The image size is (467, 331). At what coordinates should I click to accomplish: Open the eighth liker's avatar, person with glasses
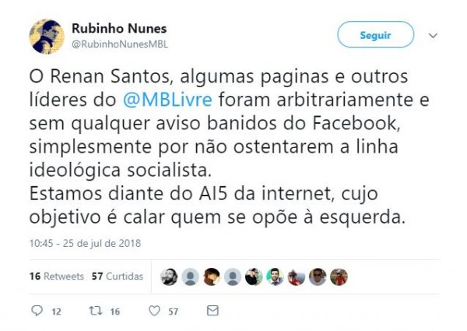pyautogui.click(x=318, y=276)
